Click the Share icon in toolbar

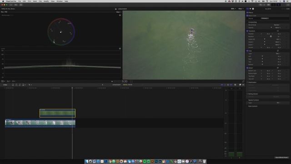pos(288,5)
